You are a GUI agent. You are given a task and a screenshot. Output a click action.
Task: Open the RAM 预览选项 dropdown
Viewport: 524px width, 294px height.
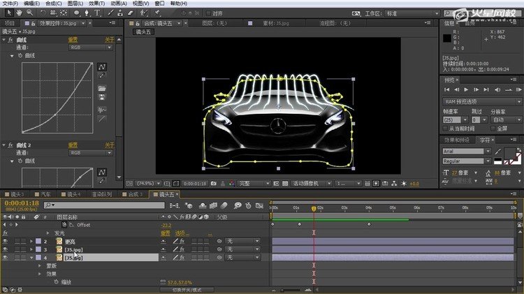[482, 101]
